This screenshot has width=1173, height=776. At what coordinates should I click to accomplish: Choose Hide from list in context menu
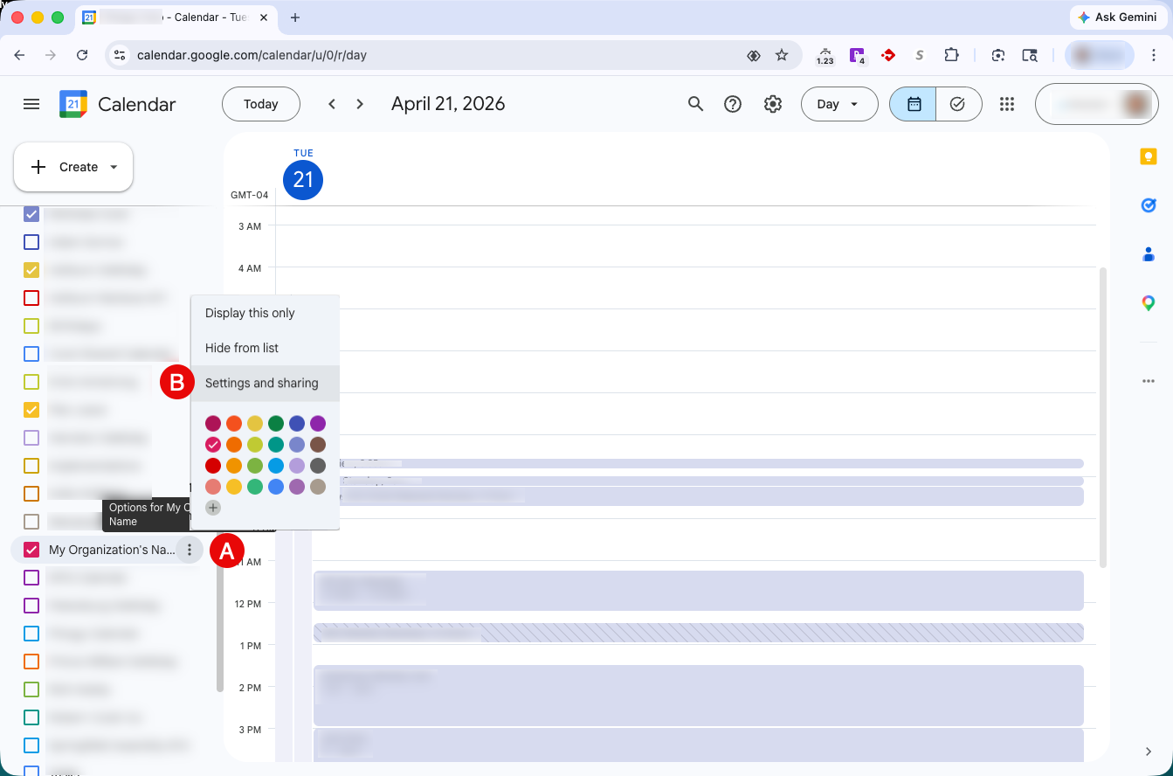[x=241, y=348]
